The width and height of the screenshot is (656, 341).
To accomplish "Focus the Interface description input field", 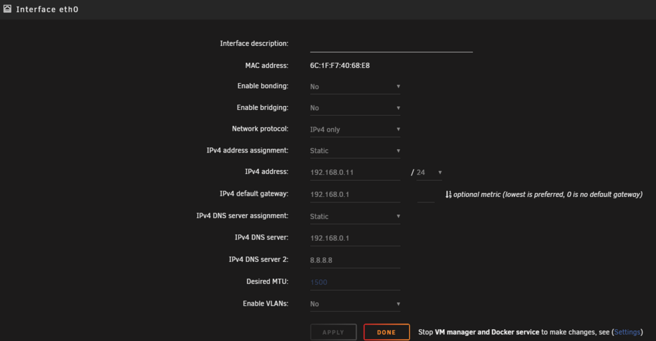I will pos(391,45).
